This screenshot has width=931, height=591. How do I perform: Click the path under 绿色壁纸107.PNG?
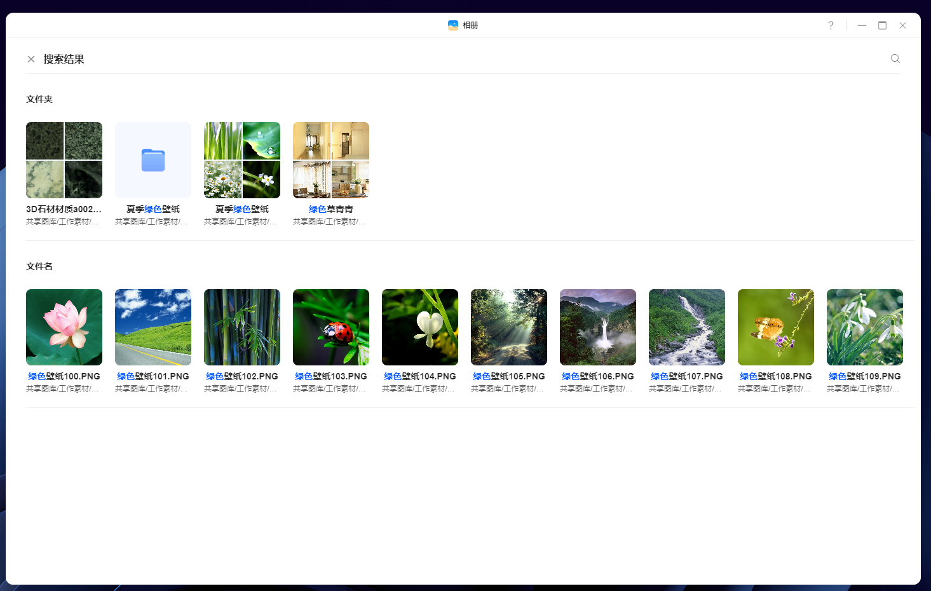[685, 389]
